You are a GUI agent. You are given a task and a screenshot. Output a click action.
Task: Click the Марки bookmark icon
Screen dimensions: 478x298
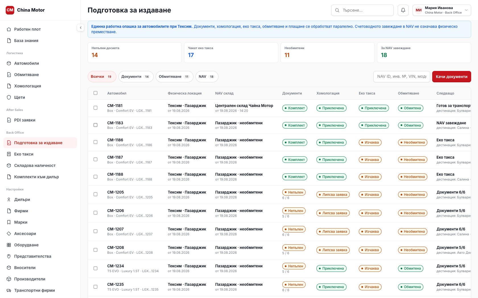pyautogui.click(x=9, y=222)
